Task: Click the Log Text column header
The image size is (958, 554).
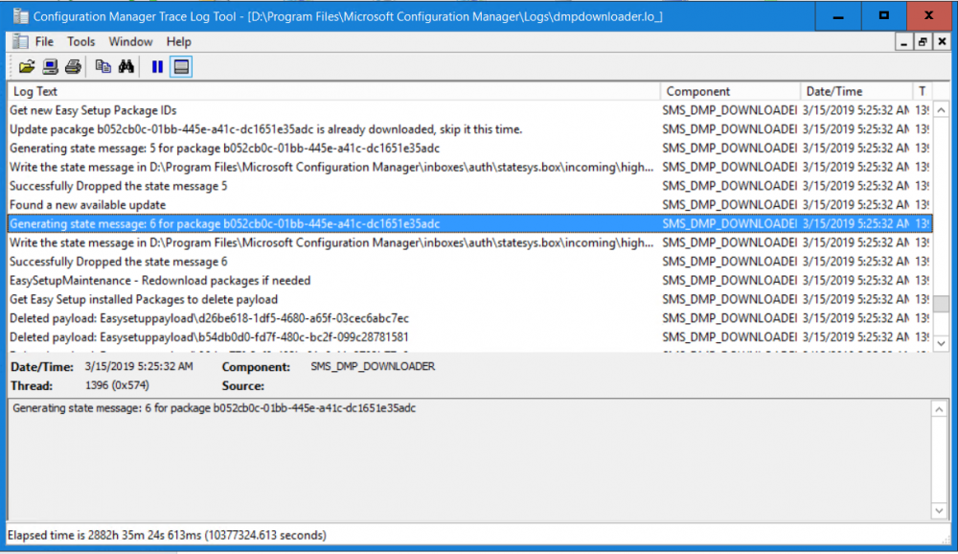Action: pyautogui.click(x=333, y=91)
